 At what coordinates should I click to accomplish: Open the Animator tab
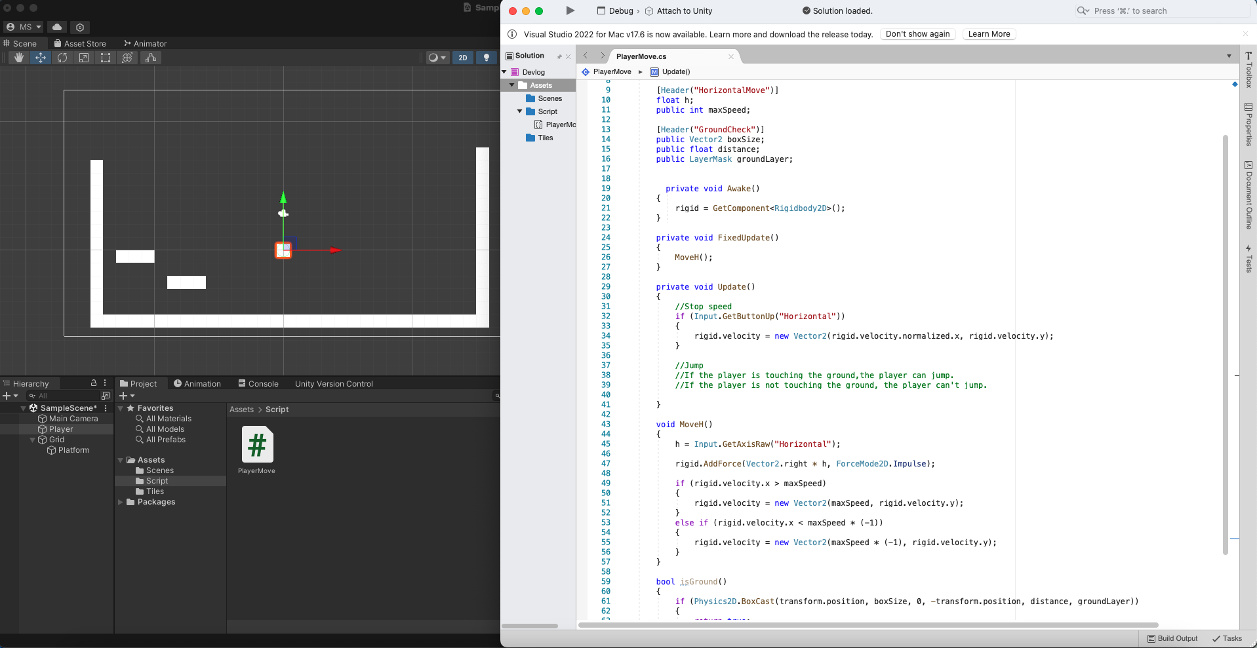coord(145,43)
